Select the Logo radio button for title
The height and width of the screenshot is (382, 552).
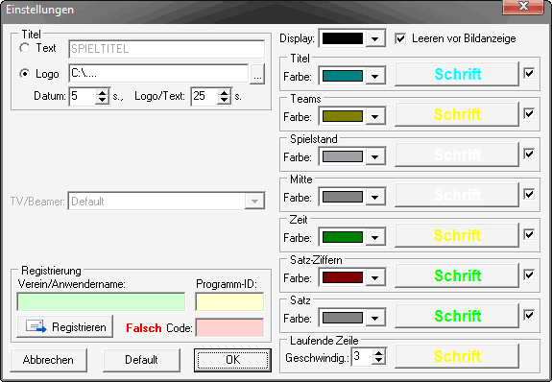point(25,74)
